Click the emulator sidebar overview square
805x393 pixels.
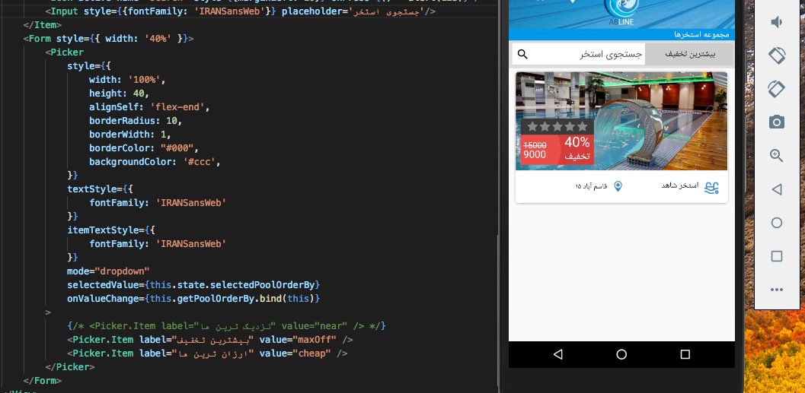[777, 256]
